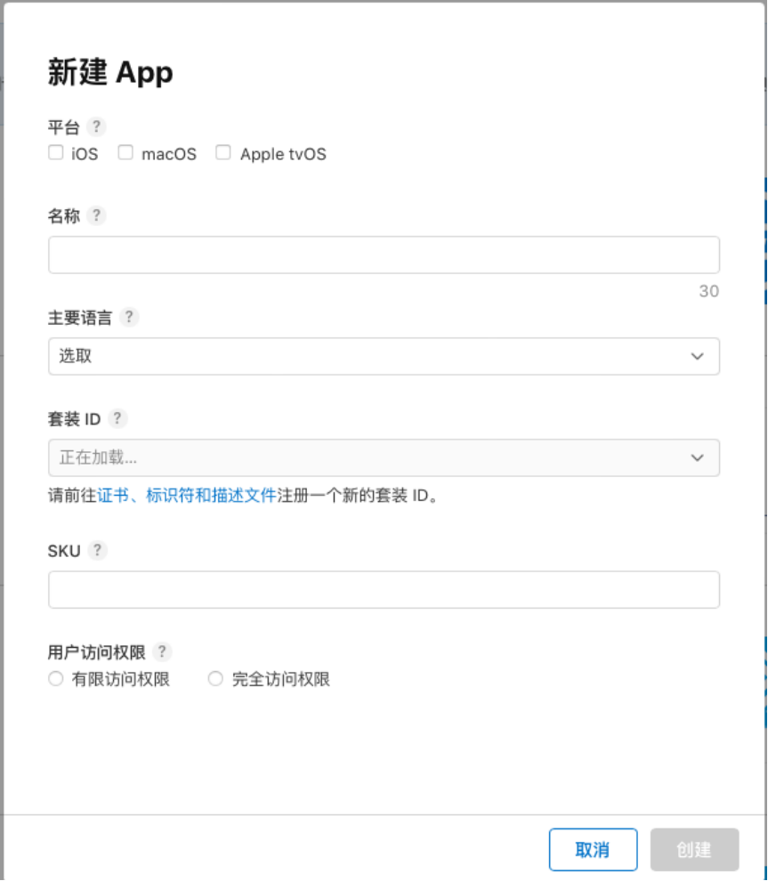Click the 完全访问权限 label text
The image size is (768, 881).
[281, 679]
